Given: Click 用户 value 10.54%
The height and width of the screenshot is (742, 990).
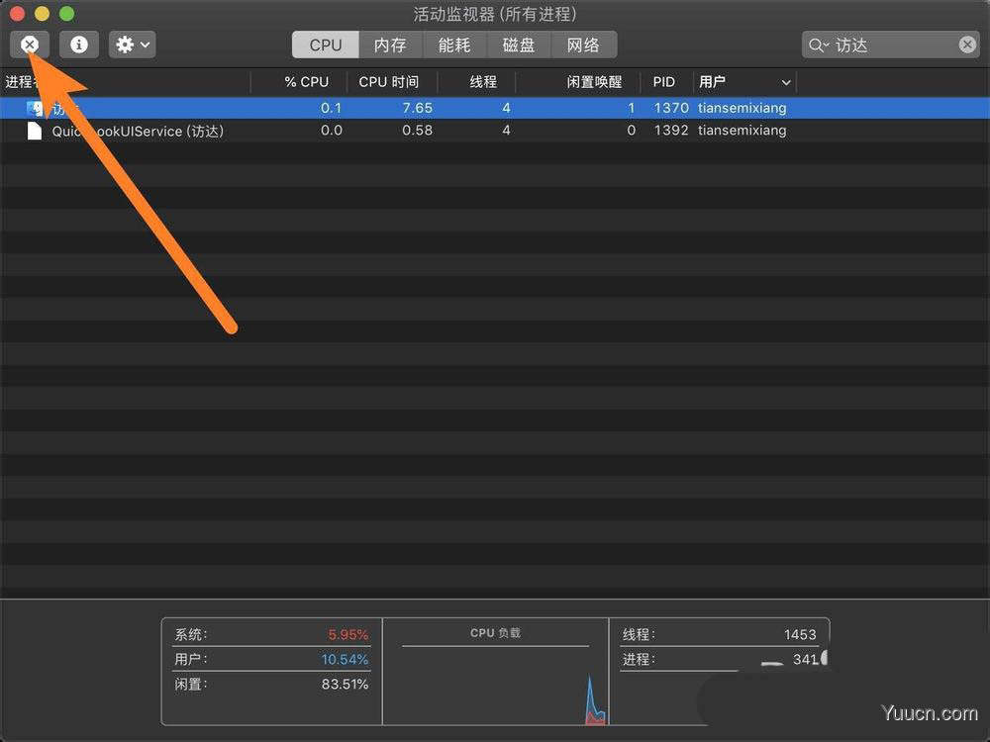Looking at the screenshot, I should (x=345, y=659).
